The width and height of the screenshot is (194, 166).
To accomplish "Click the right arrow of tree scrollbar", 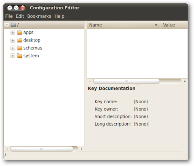I will pyautogui.click(x=81, y=149).
